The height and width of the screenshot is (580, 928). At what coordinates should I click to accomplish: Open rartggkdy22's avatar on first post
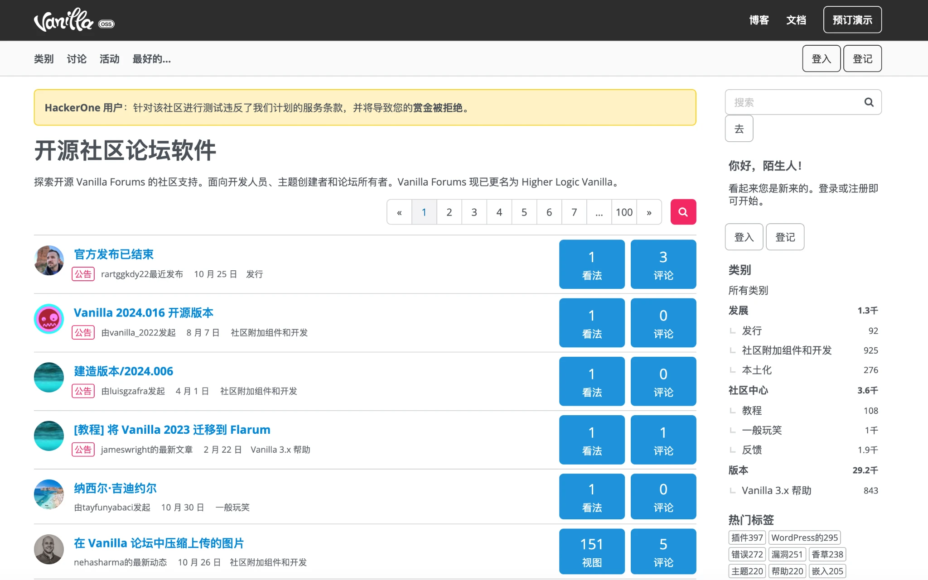point(49,260)
